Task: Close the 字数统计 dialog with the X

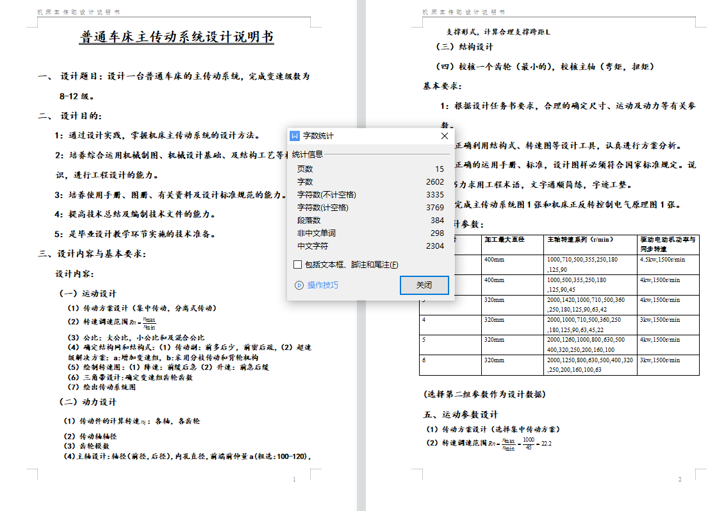Action: 445,136
